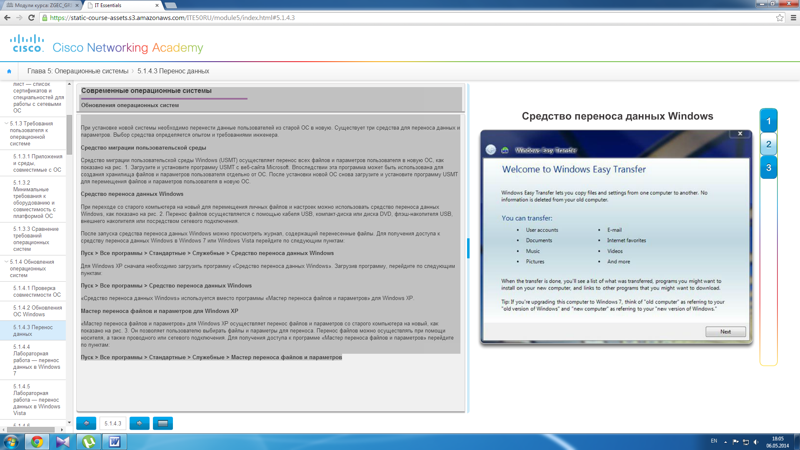Go back in the Chrome browser

coord(7,17)
